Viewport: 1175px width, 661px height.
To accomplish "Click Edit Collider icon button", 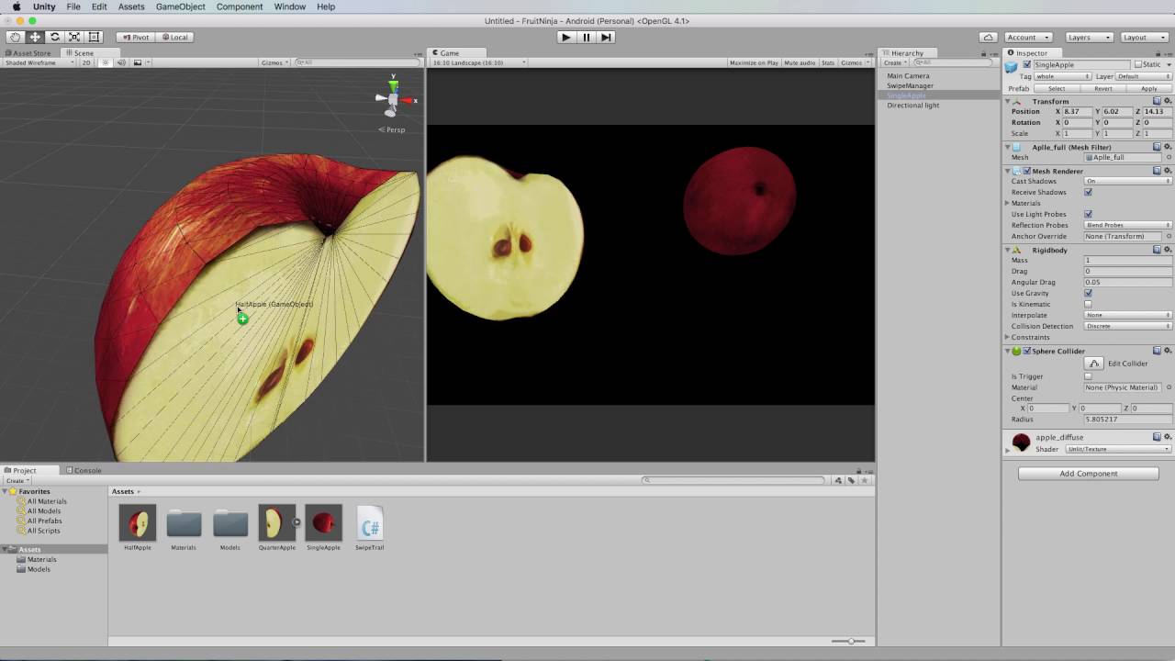I will 1093,363.
